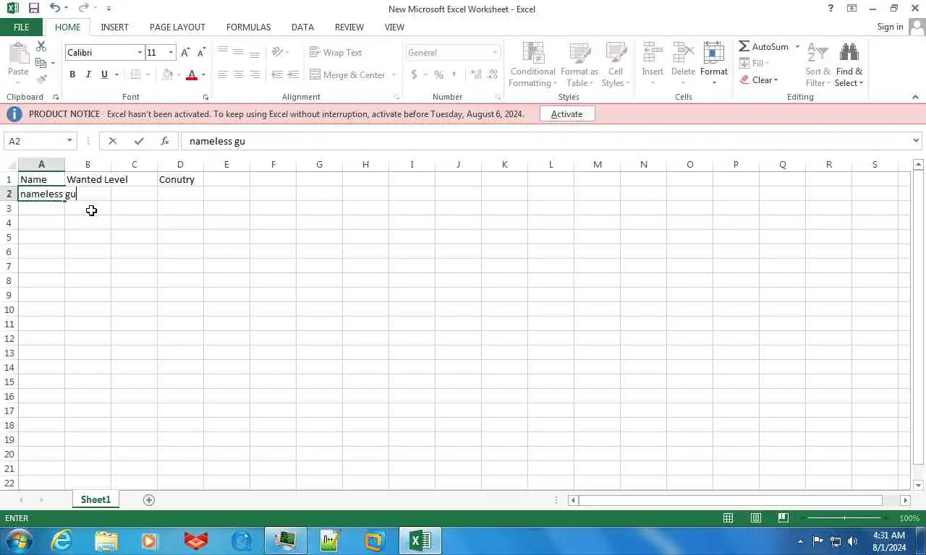Toggle Bold formatting
Image resolution: width=926 pixels, height=555 pixels.
[x=72, y=74]
